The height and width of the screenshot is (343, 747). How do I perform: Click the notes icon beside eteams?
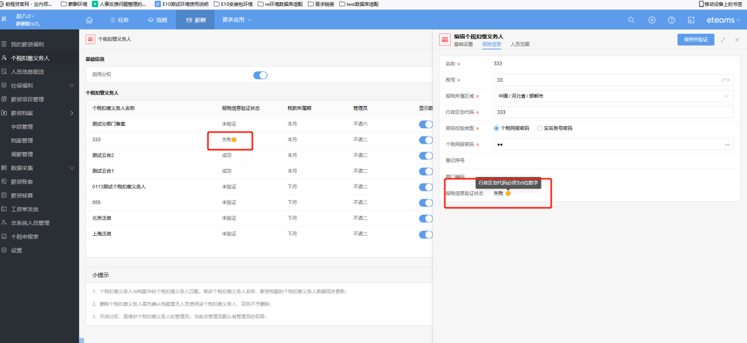pos(691,20)
